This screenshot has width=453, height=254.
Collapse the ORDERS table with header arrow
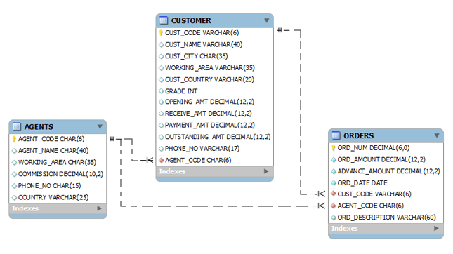pyautogui.click(x=437, y=135)
